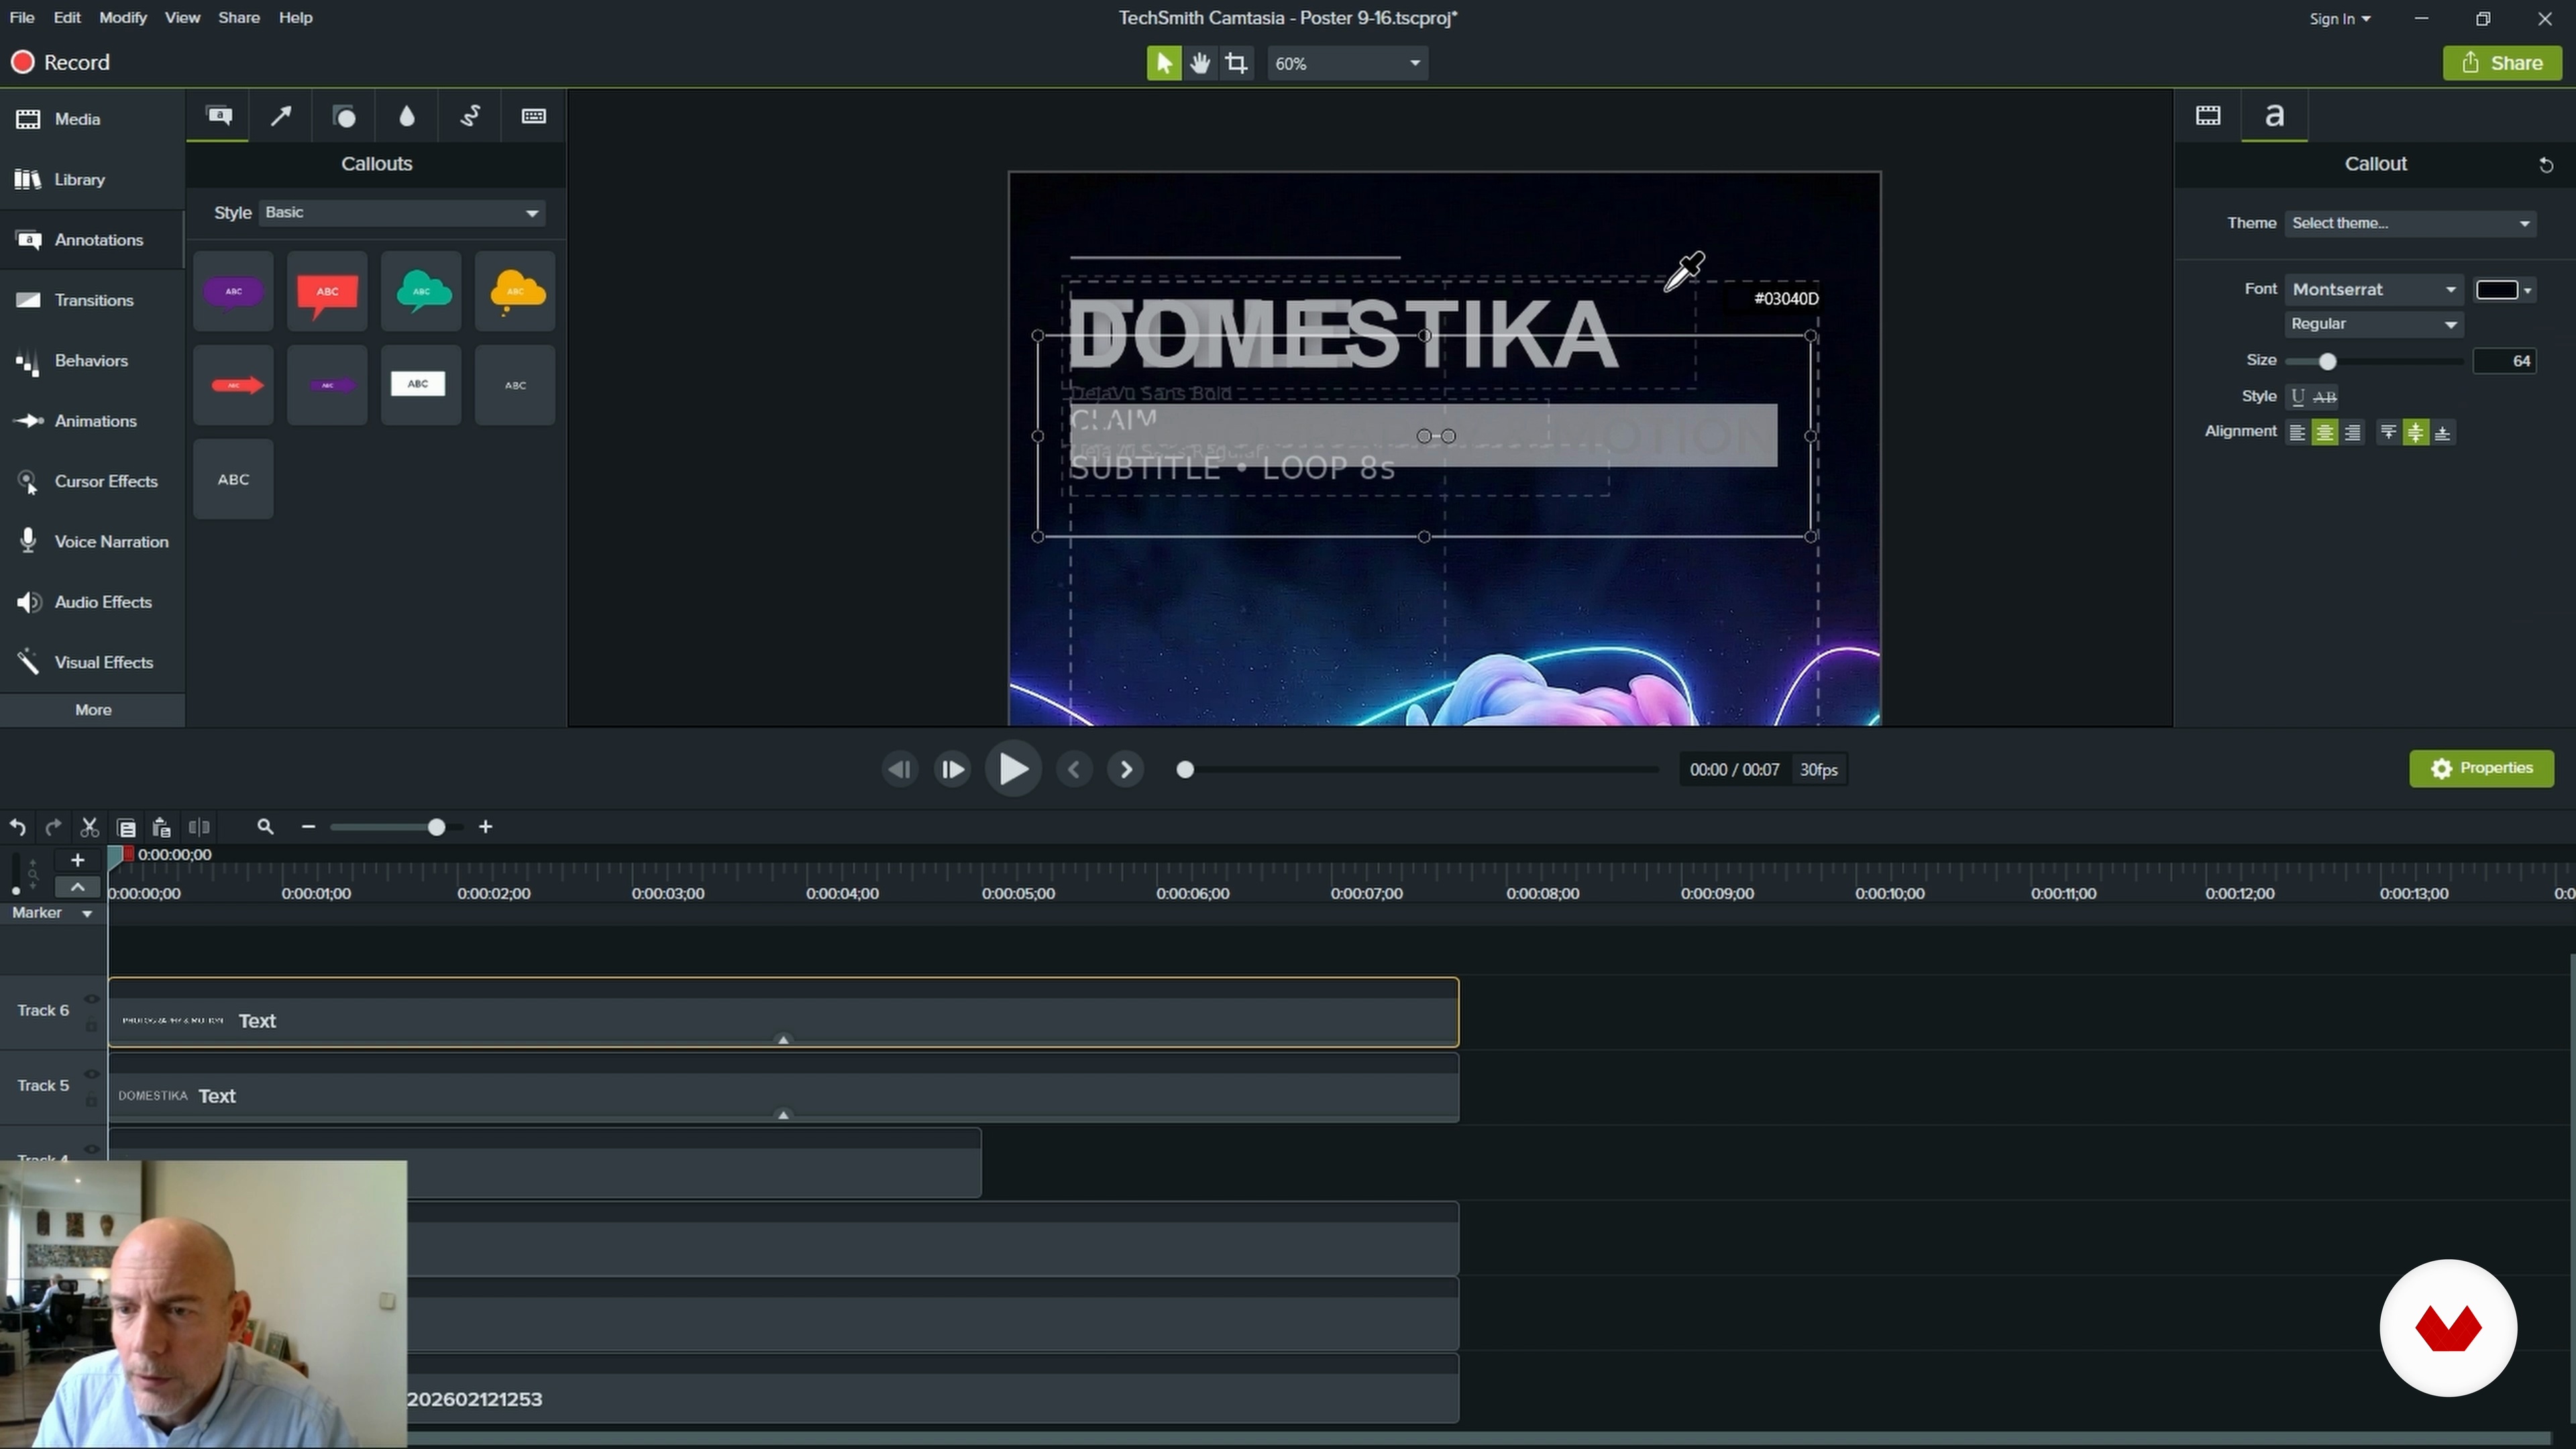Screen dimensions: 2576x1449
Task: Show More tool categories
Action: (x=93, y=710)
